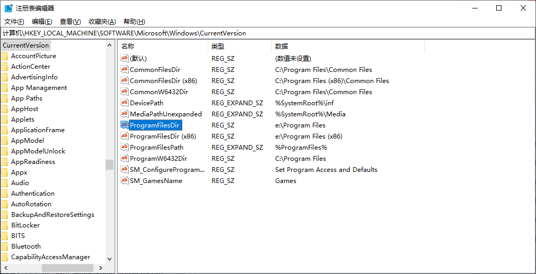Image resolution: width=536 pixels, height=274 pixels.
Task: Click the (默认) value string icon
Action: [125, 58]
